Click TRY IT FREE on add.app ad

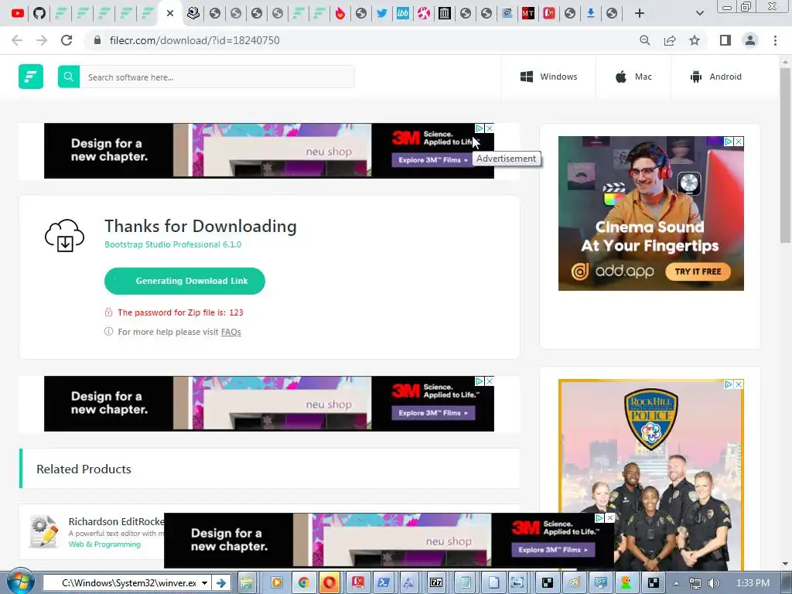(x=698, y=271)
